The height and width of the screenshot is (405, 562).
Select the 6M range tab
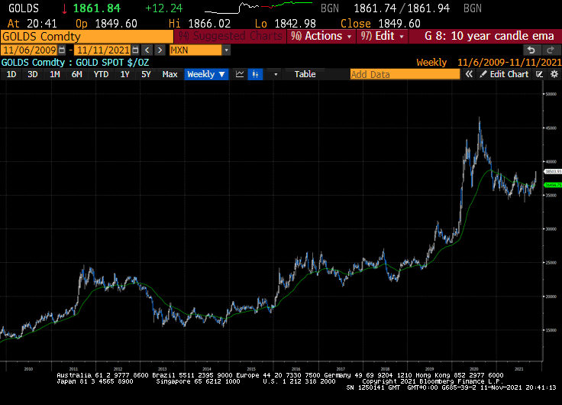coord(76,74)
